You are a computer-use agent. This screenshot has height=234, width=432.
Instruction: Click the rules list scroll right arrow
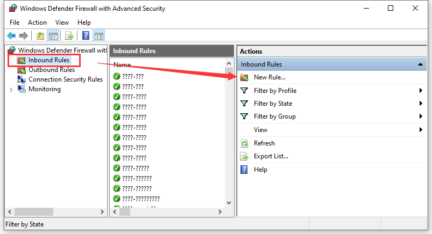coord(220,212)
